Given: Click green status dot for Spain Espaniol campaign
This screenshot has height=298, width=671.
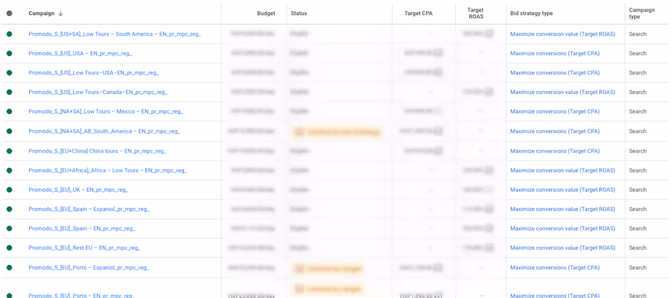Looking at the screenshot, I should [x=9, y=209].
